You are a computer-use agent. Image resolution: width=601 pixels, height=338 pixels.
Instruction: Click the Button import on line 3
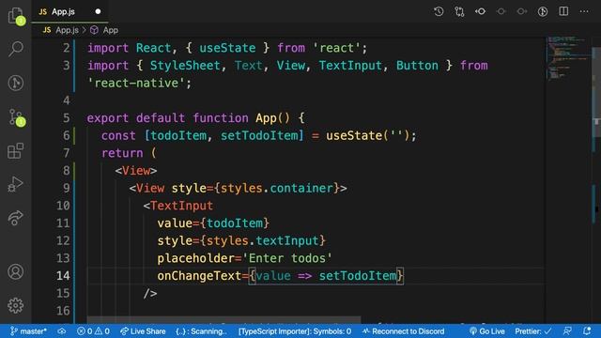[x=417, y=65]
